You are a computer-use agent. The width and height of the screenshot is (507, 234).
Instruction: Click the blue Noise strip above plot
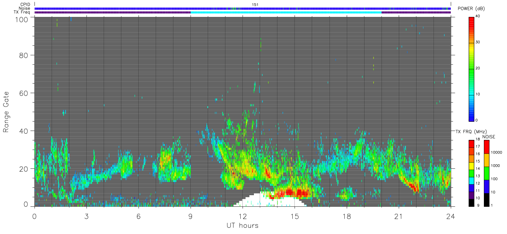pos(242,8)
